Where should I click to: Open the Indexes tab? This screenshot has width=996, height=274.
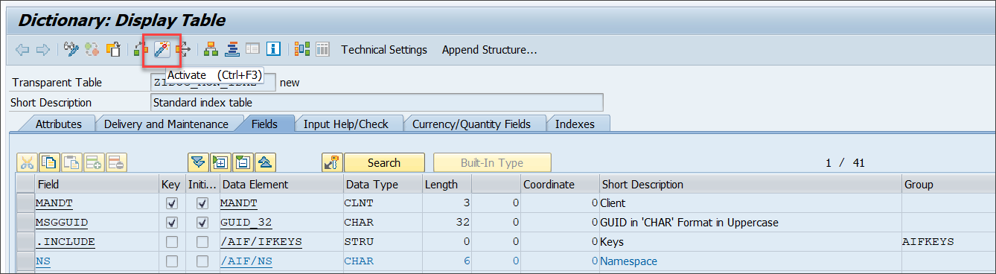(575, 124)
